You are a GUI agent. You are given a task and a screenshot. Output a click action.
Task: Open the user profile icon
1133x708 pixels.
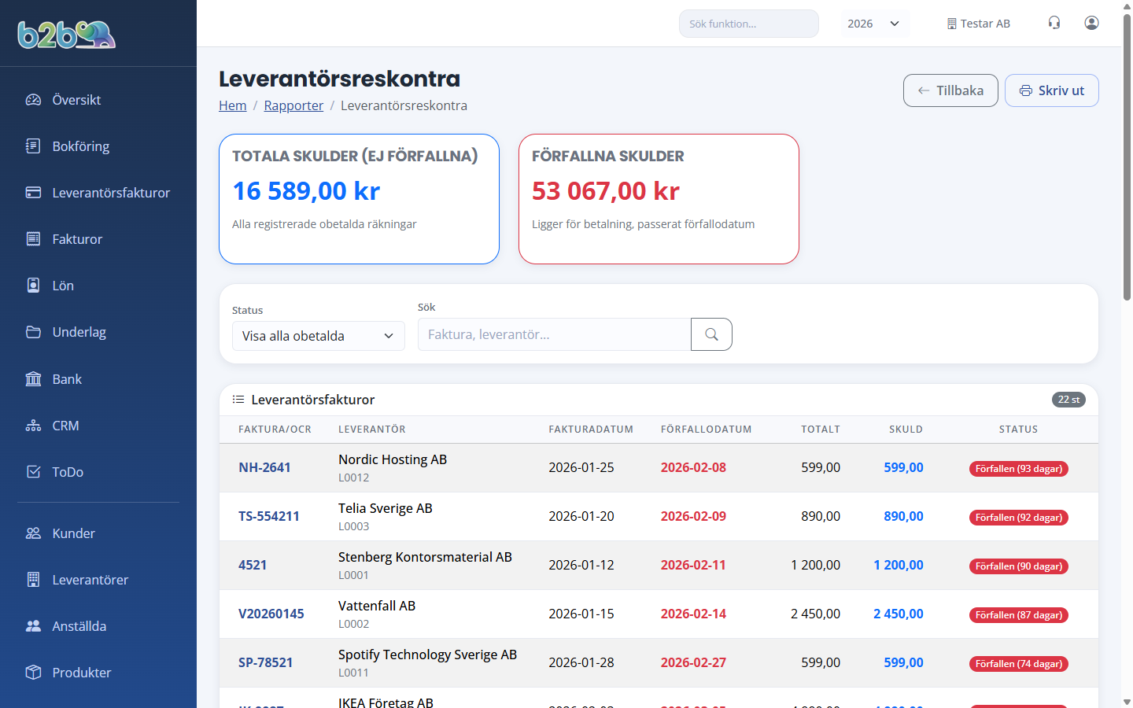pos(1091,23)
